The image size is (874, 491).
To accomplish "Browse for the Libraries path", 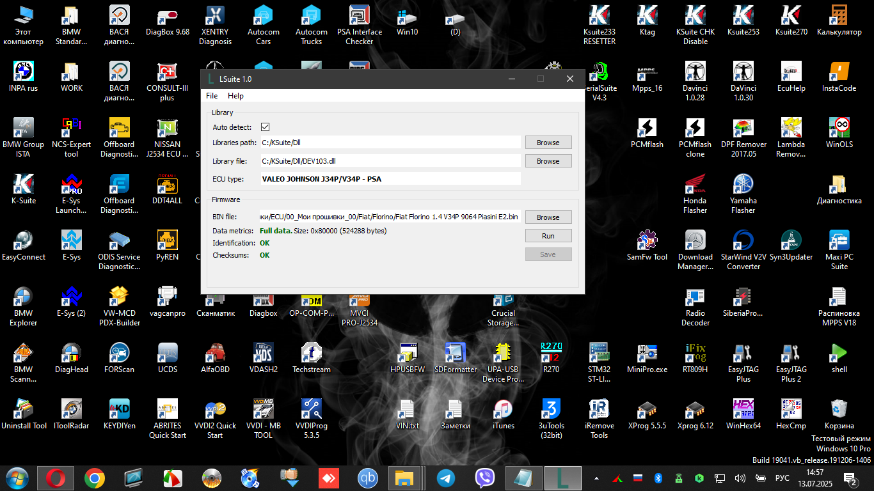I will coord(548,143).
